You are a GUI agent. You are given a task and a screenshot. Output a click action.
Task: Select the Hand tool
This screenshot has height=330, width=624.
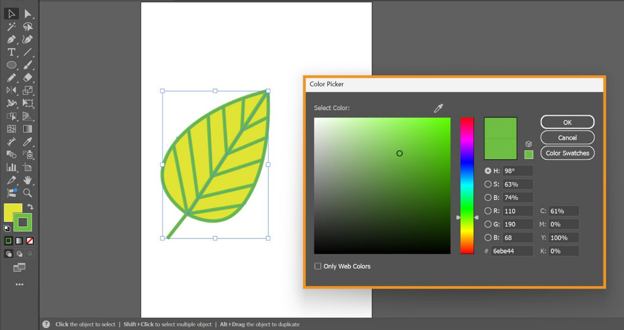(x=28, y=180)
